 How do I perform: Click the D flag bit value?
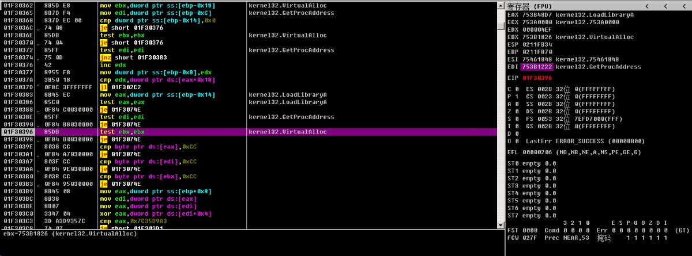517,134
